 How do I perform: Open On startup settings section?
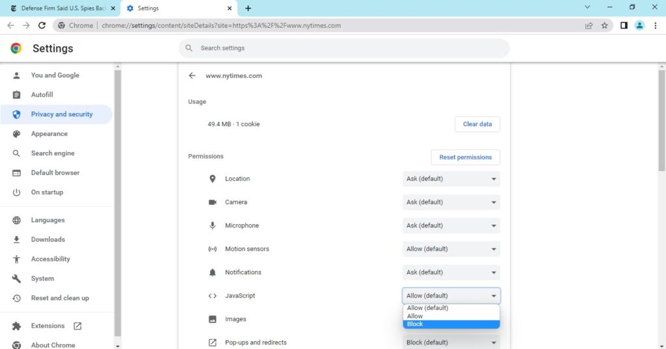[x=47, y=192]
